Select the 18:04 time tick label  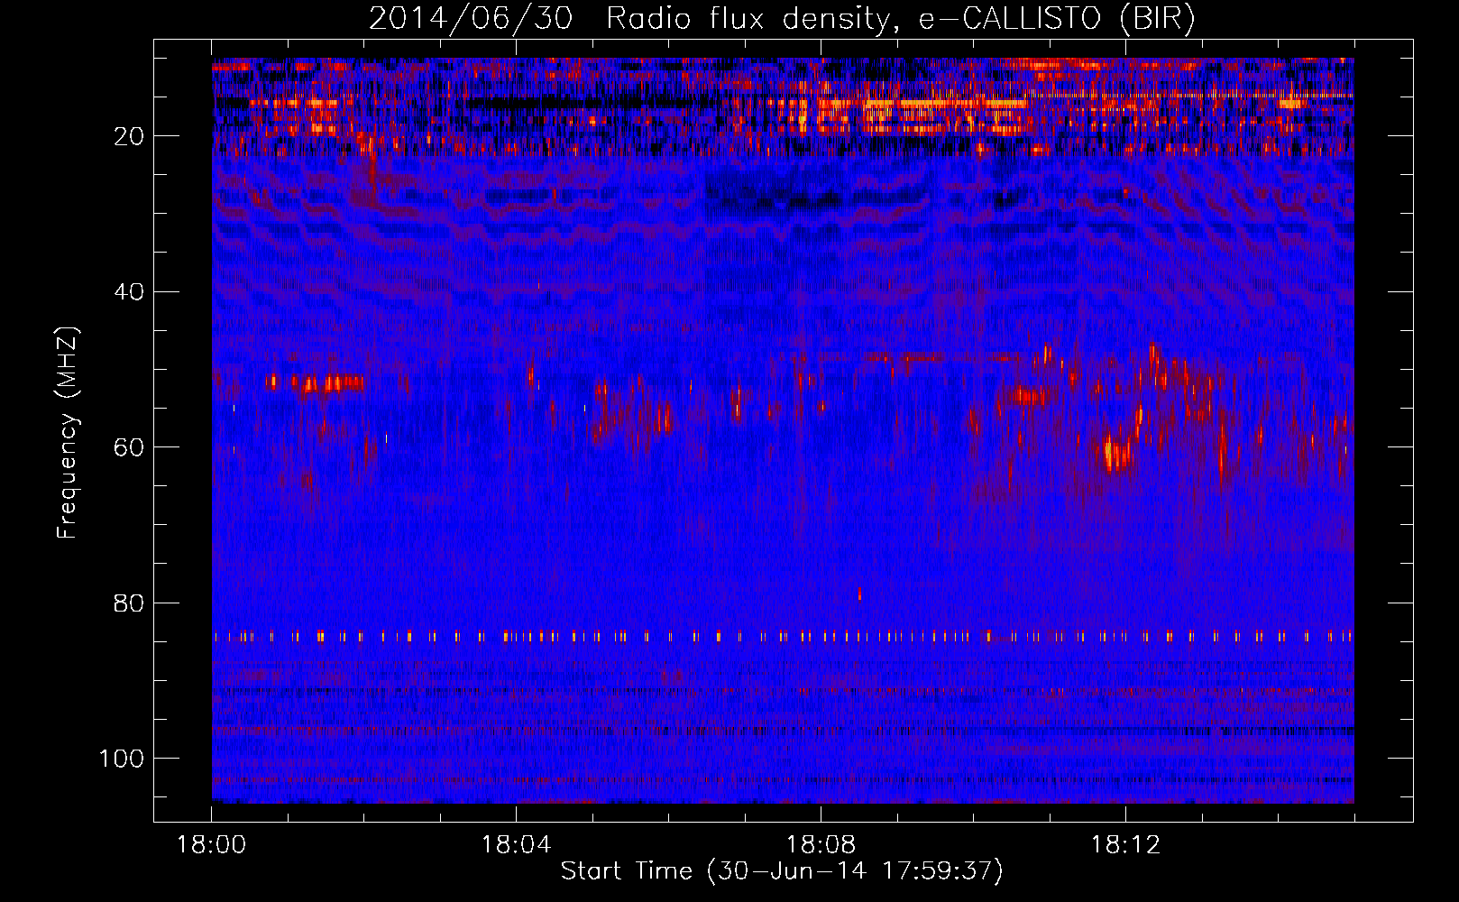(x=516, y=844)
